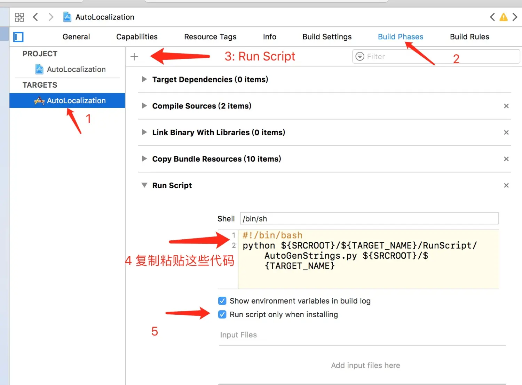Screen dimensions: 522x385
Task: Switch to the Info tab
Action: (270, 37)
